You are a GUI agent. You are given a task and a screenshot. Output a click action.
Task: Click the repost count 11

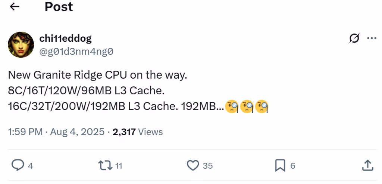click(x=119, y=166)
